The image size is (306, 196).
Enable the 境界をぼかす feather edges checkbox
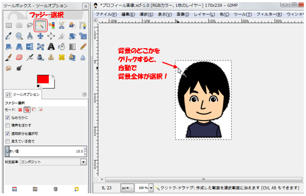tap(7, 125)
